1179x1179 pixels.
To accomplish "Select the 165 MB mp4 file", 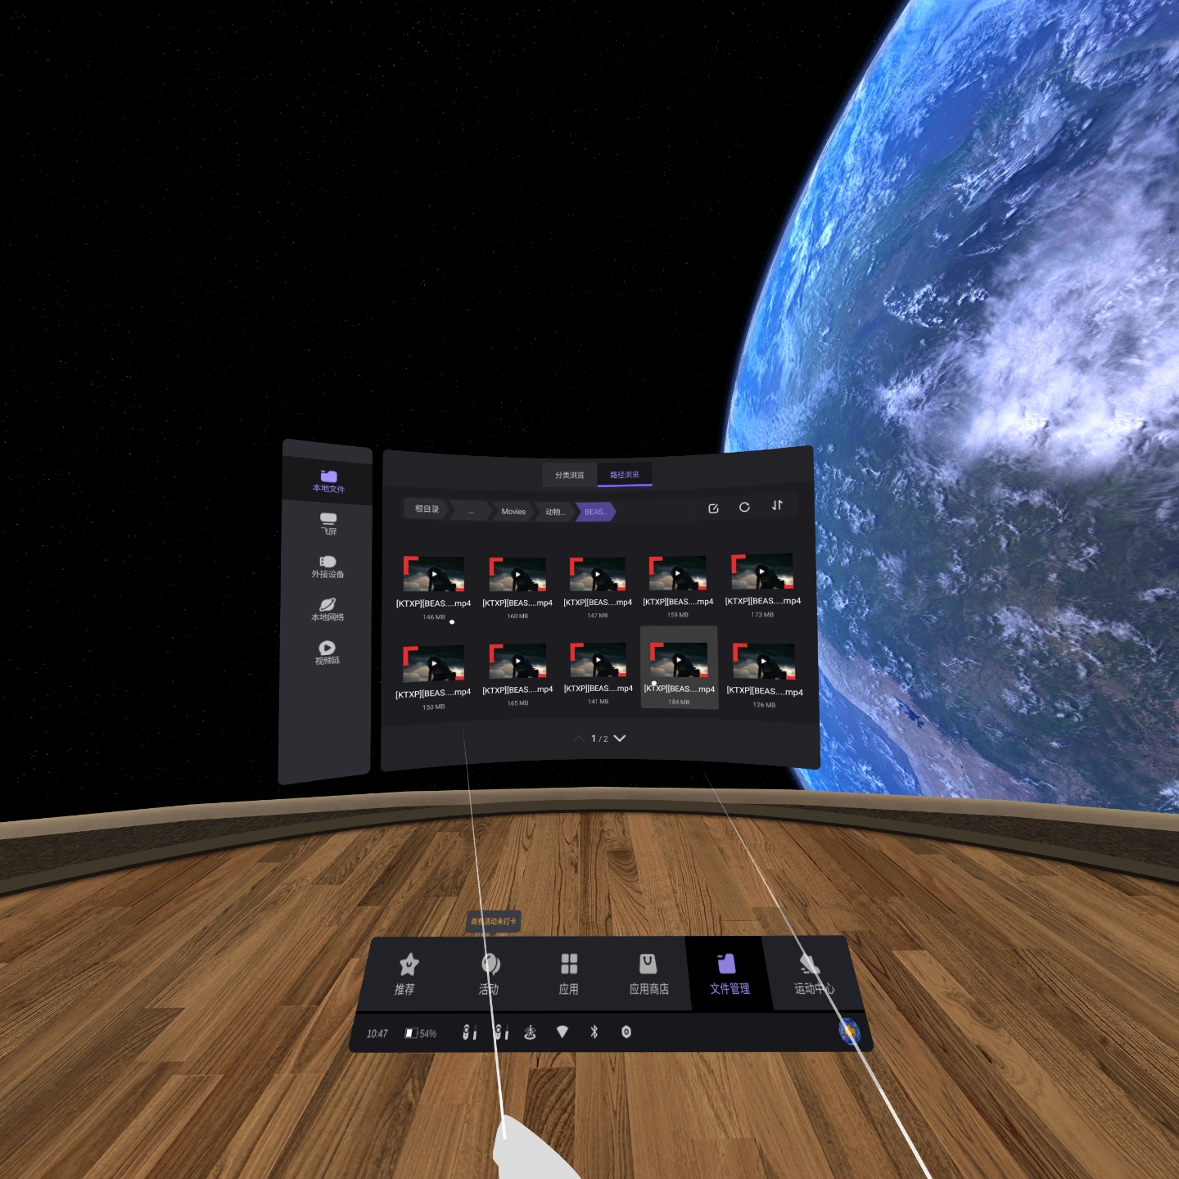I will coord(517,675).
